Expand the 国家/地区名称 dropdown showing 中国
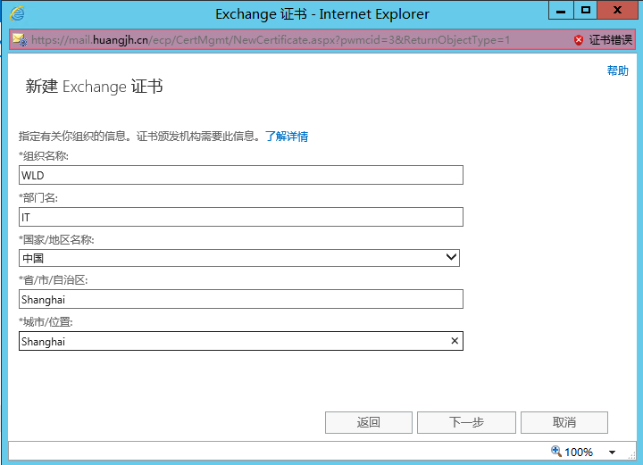The height and width of the screenshot is (465, 643). 239,258
